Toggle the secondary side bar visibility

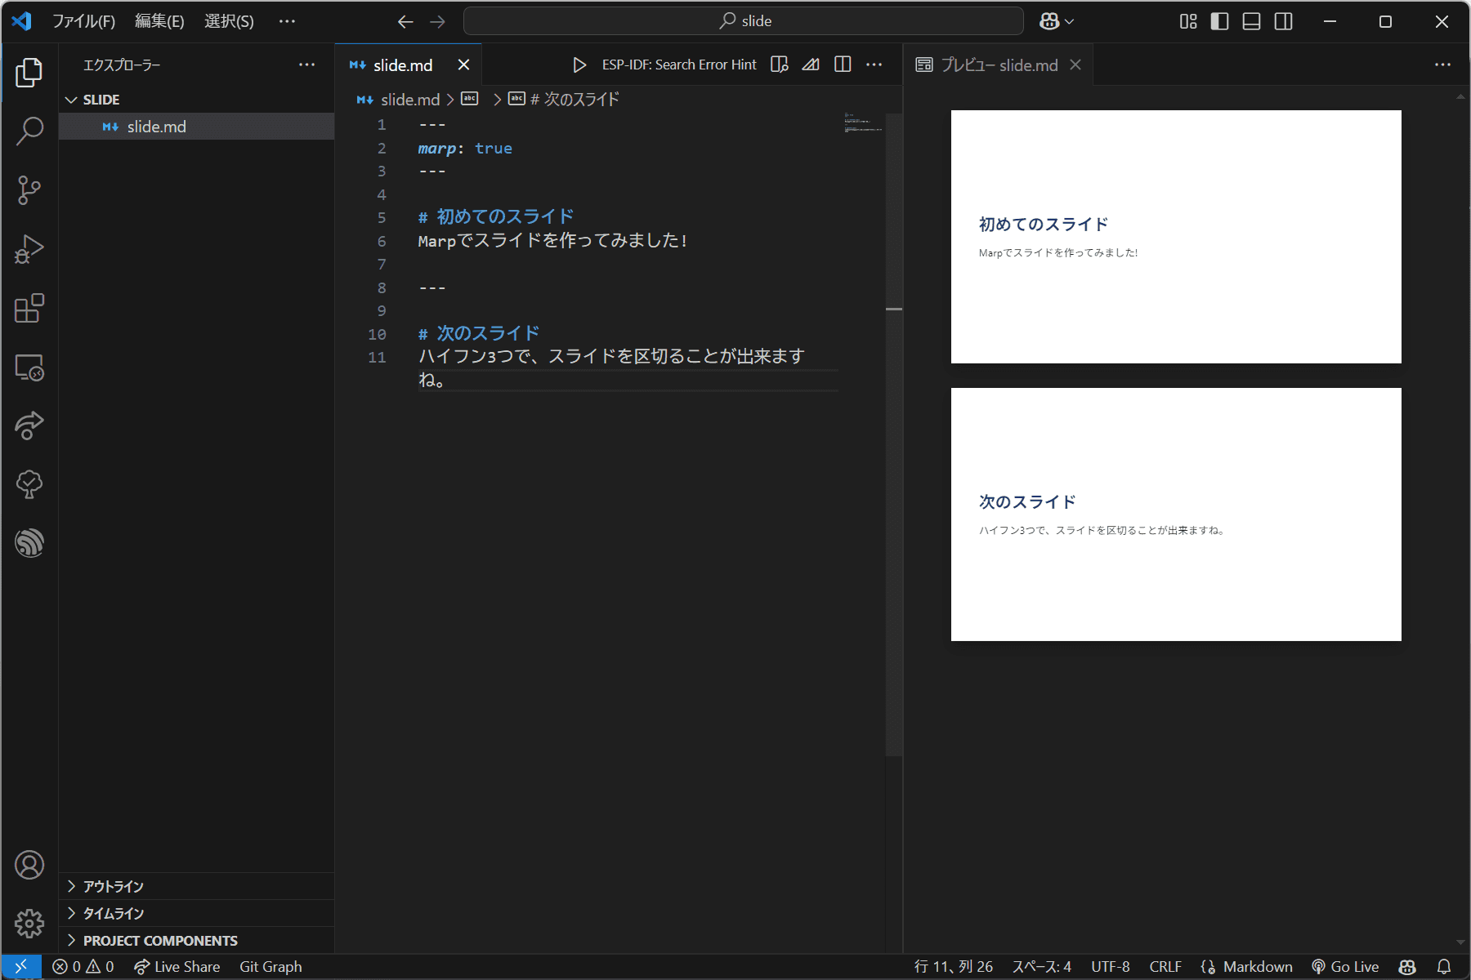1283,21
